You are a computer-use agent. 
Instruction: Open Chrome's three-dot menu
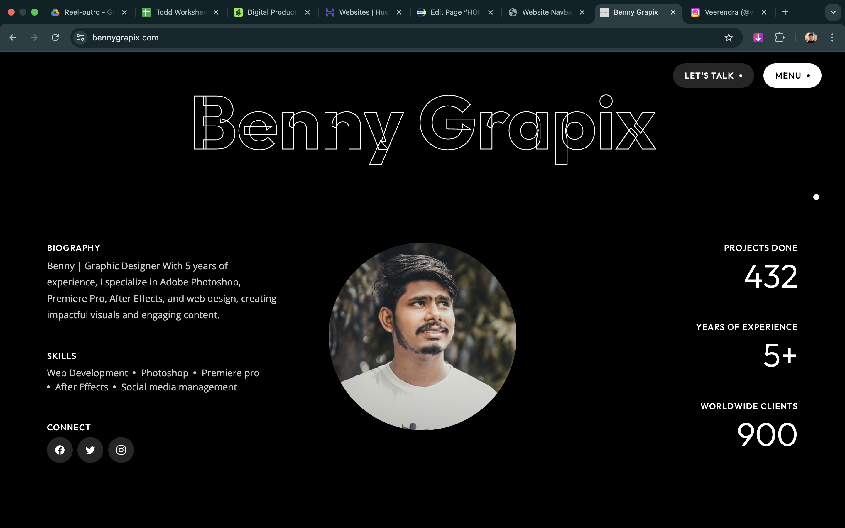coord(832,37)
